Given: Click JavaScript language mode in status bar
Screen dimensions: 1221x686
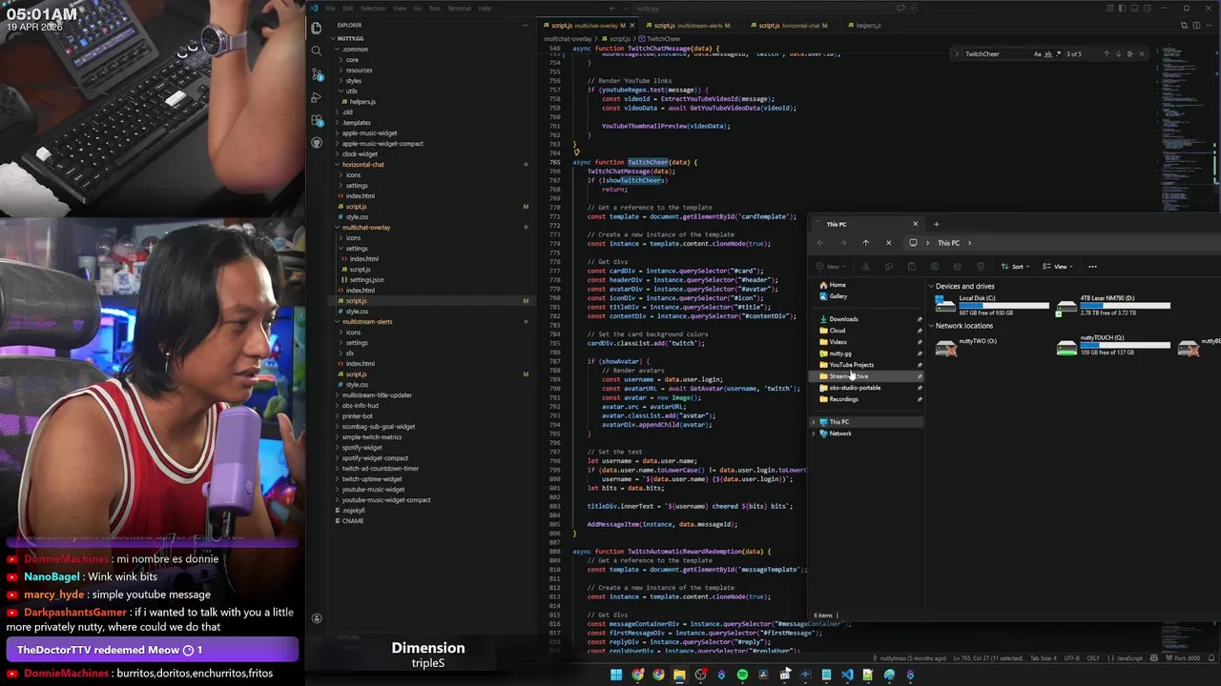Looking at the screenshot, I should tap(1129, 658).
